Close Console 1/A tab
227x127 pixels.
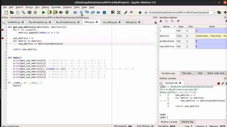(x=180, y=83)
